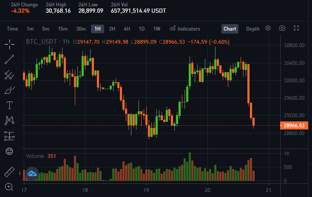Click the 30000.00 price axis label
The width and height of the screenshot is (312, 197).
click(x=294, y=81)
